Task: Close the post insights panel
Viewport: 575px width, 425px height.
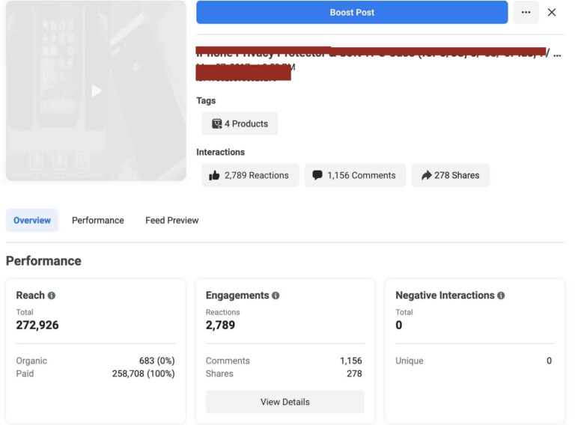Action: point(552,13)
